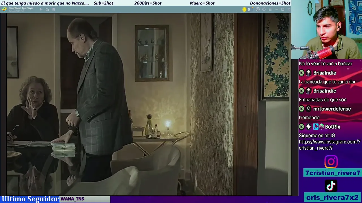Click the 'BlueStacks App Player' title text
Viewport: 362px width, 203px height.
(21, 8)
